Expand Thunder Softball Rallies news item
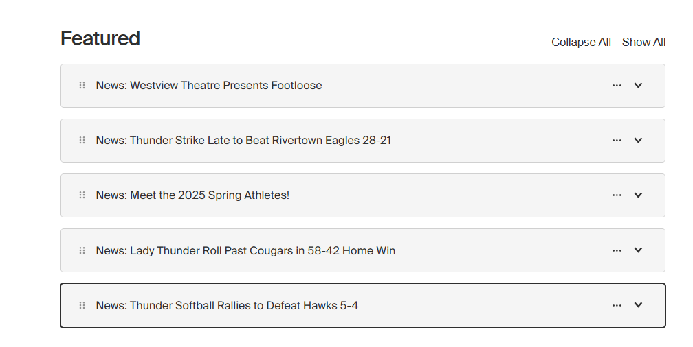The image size is (693, 347). (638, 305)
